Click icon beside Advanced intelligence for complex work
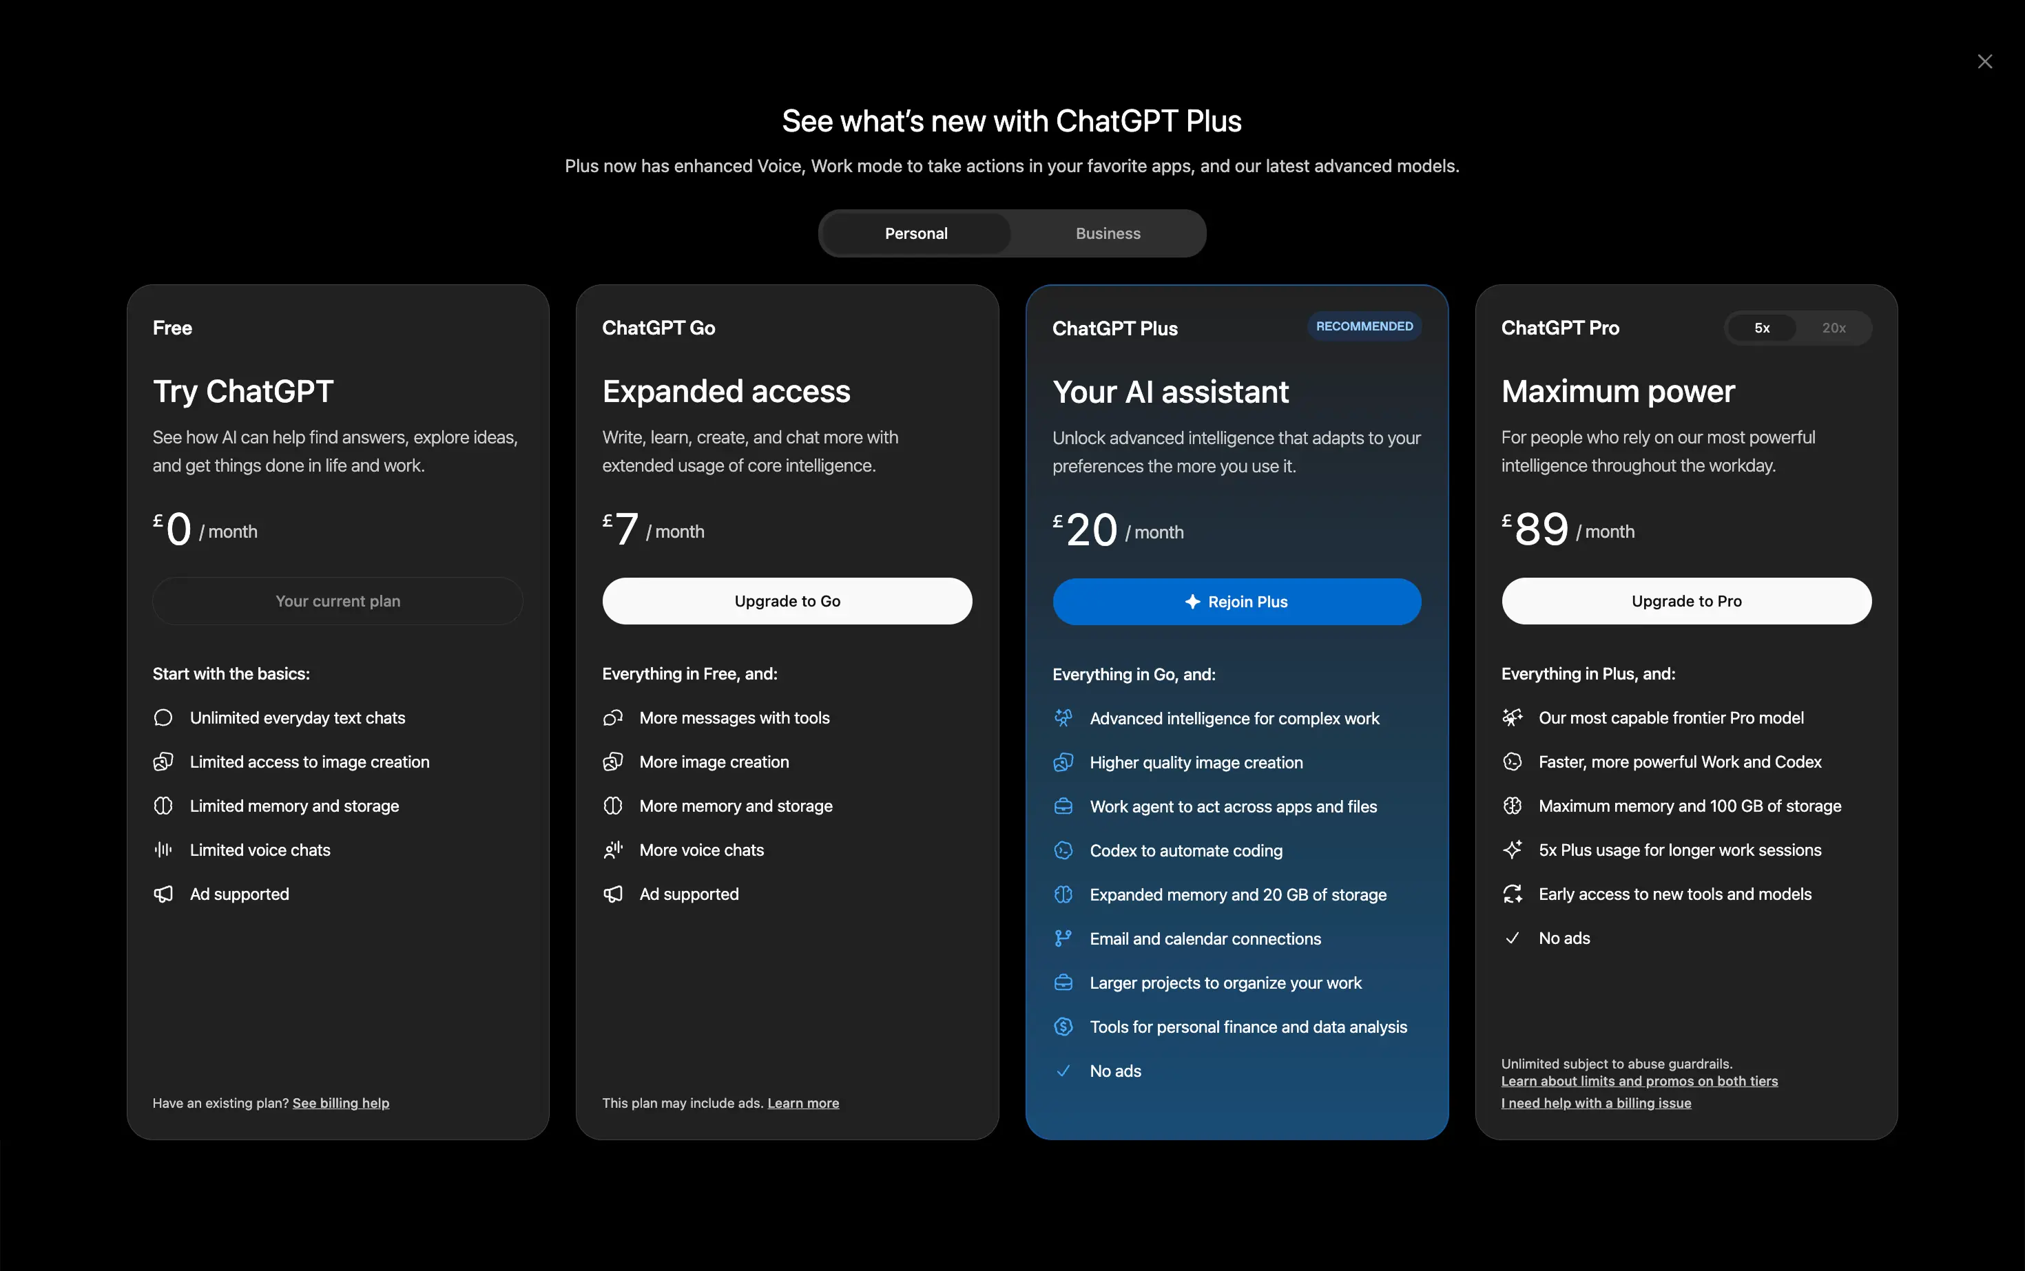Image resolution: width=2025 pixels, height=1271 pixels. click(1063, 719)
